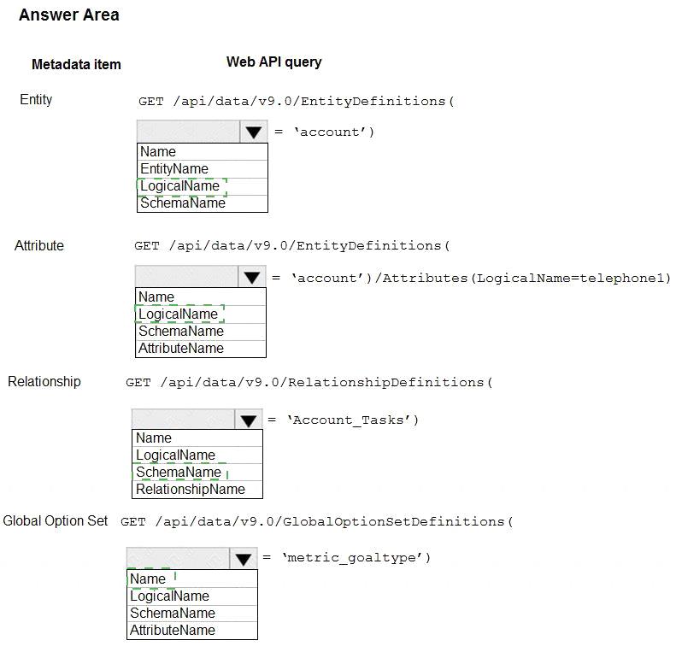Choose AttributeName in the Attribute list
The image size is (676, 652).
tap(201, 349)
